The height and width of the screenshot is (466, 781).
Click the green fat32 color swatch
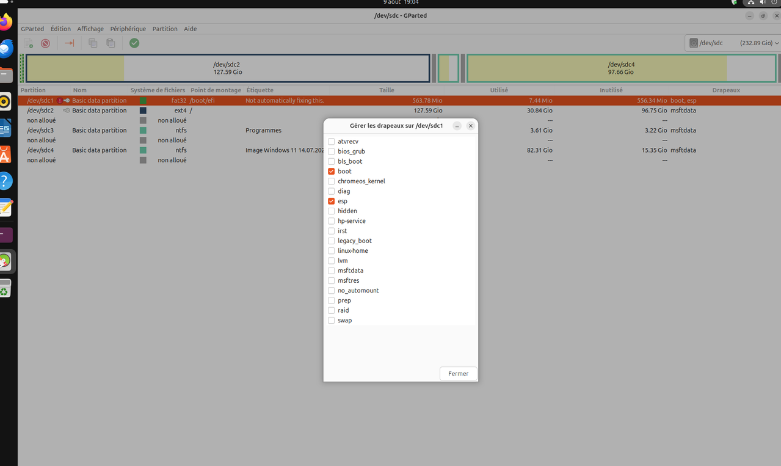[x=143, y=100]
